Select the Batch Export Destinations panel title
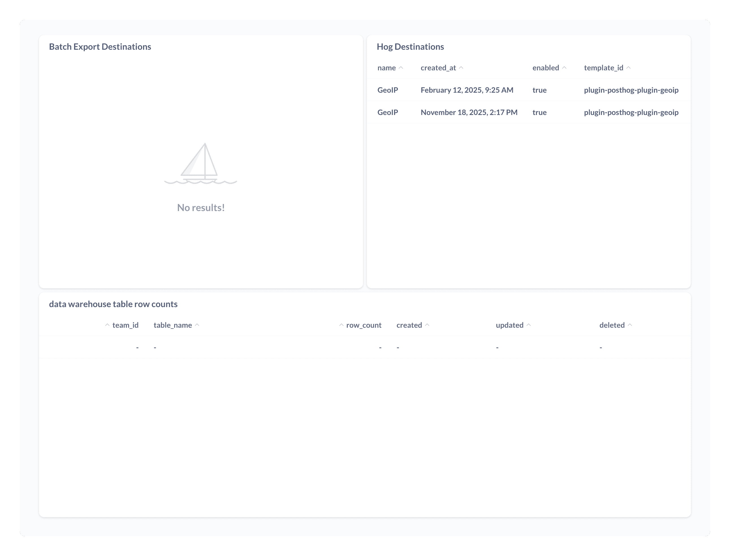Image resolution: width=730 pixels, height=556 pixels. coord(100,47)
